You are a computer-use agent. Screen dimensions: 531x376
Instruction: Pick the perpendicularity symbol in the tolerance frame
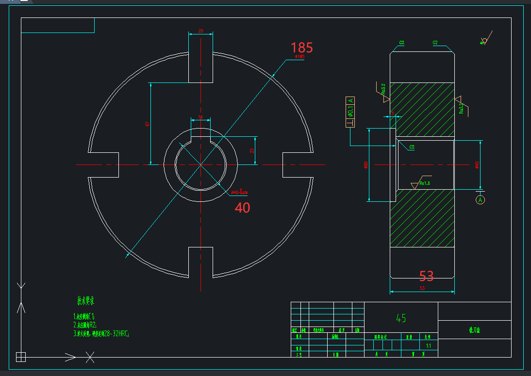pyautogui.click(x=350, y=123)
